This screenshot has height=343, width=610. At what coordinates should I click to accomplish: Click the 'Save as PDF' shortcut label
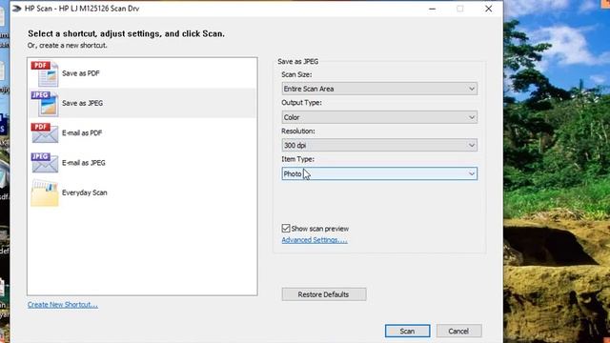point(80,73)
